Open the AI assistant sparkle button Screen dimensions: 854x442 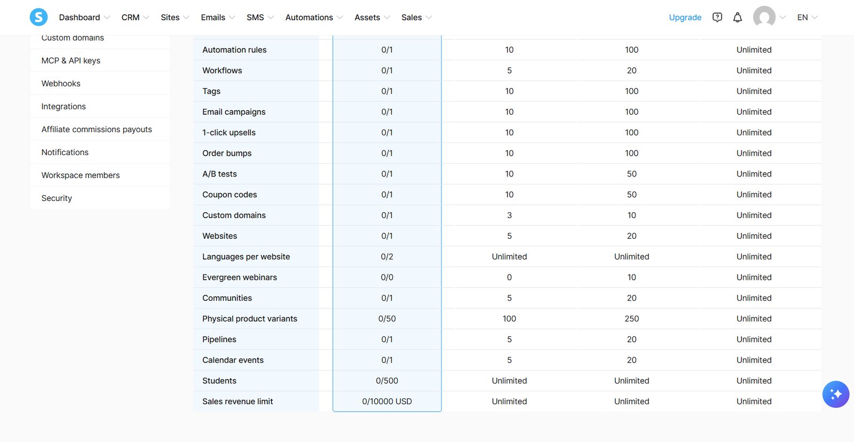coord(836,394)
